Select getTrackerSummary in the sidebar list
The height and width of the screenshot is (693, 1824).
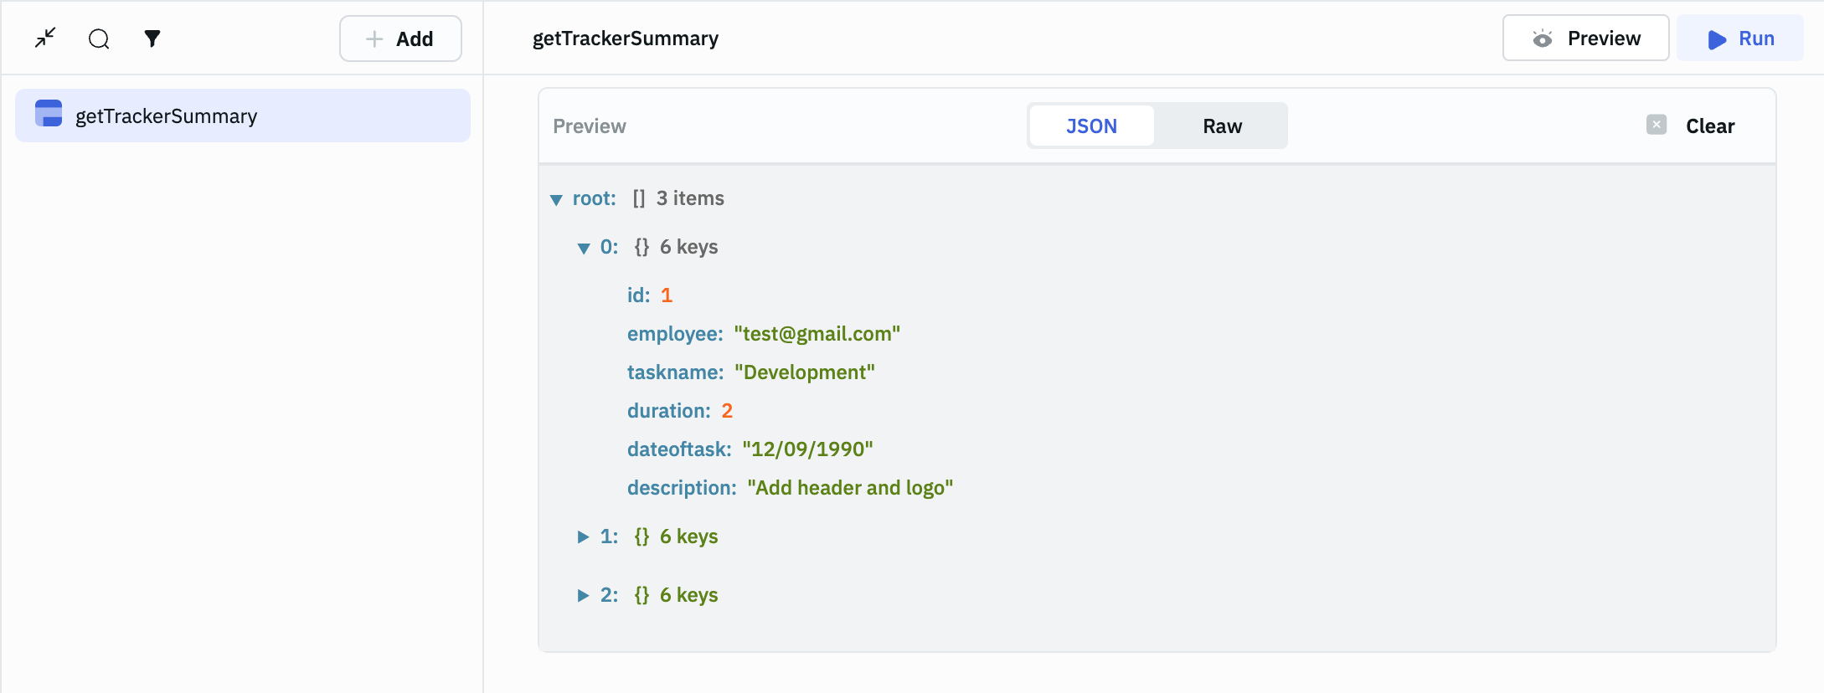click(166, 116)
